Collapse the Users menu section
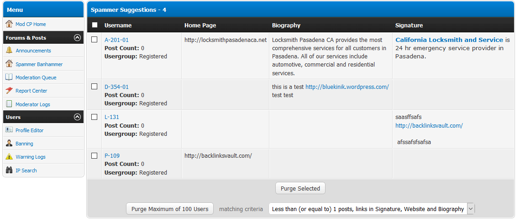This screenshot has height=222, width=520. pyautogui.click(x=77, y=117)
